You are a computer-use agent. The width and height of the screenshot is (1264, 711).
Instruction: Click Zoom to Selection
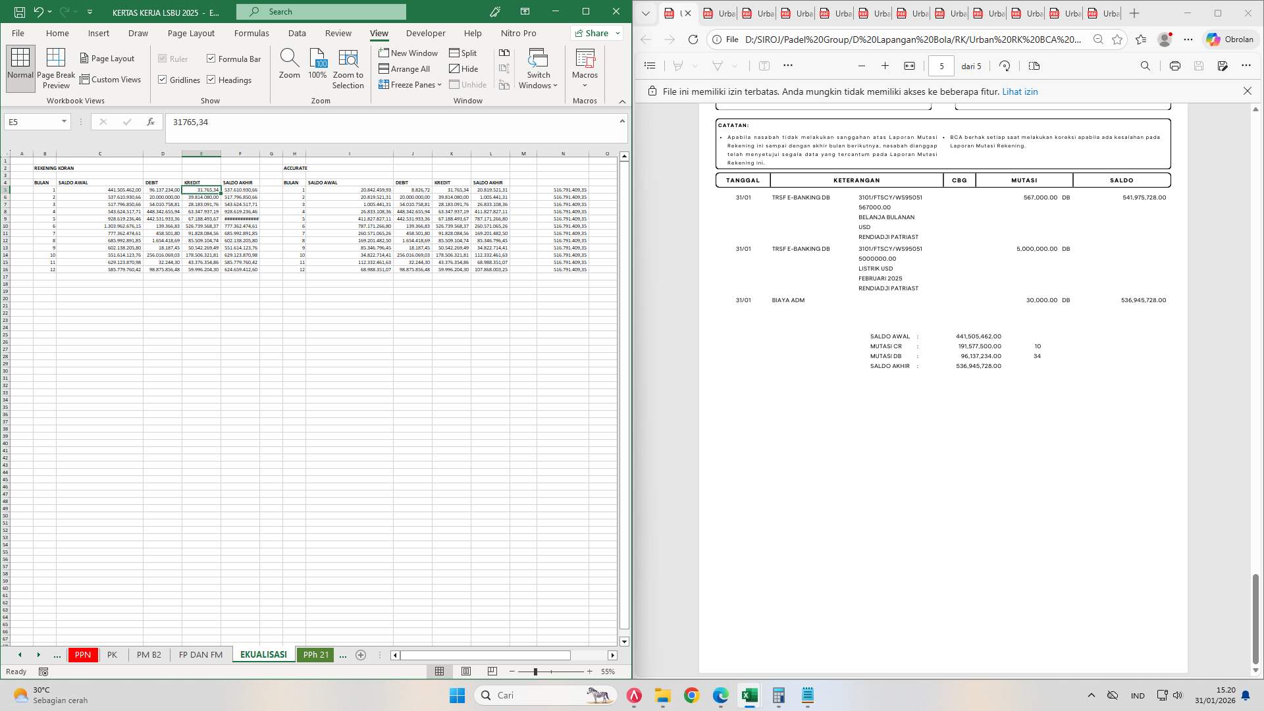coord(348,68)
